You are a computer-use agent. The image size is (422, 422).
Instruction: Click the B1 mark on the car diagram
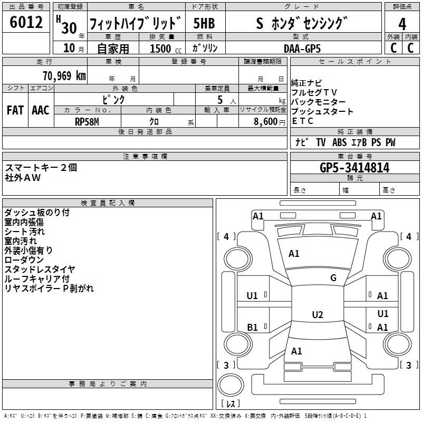[x=253, y=328]
